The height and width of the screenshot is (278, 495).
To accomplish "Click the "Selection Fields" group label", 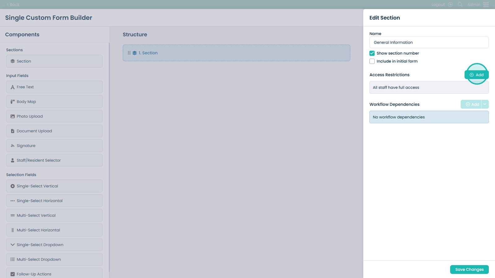I will click(21, 175).
